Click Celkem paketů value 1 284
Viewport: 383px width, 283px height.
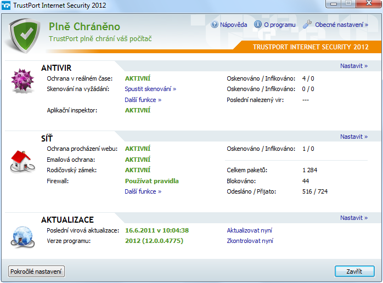point(309,170)
